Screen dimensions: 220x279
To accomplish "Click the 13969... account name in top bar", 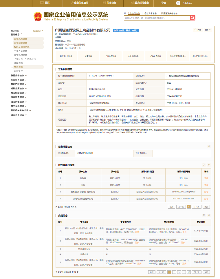I will tap(187, 3).
